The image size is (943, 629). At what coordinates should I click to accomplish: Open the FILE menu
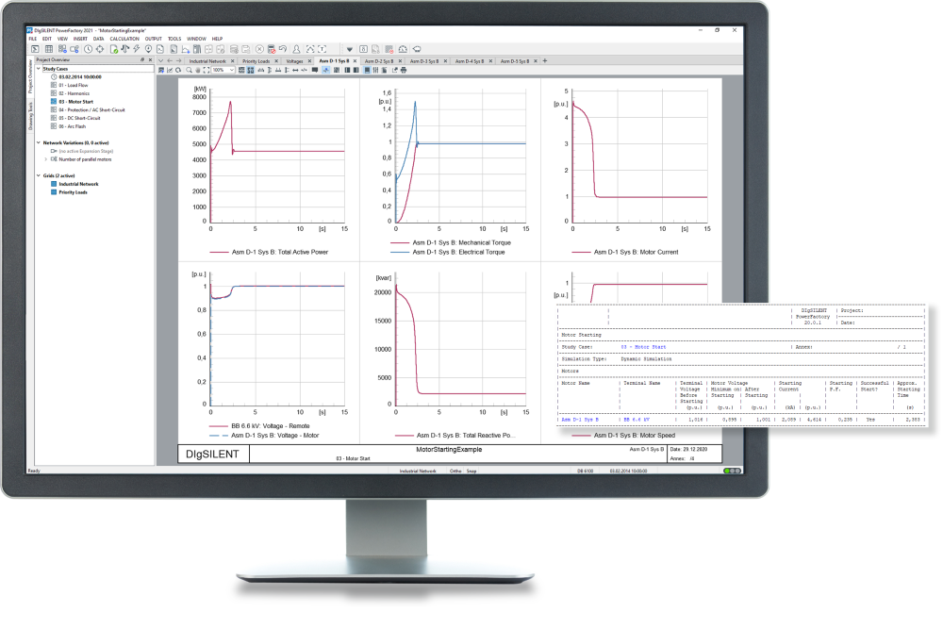[x=32, y=39]
